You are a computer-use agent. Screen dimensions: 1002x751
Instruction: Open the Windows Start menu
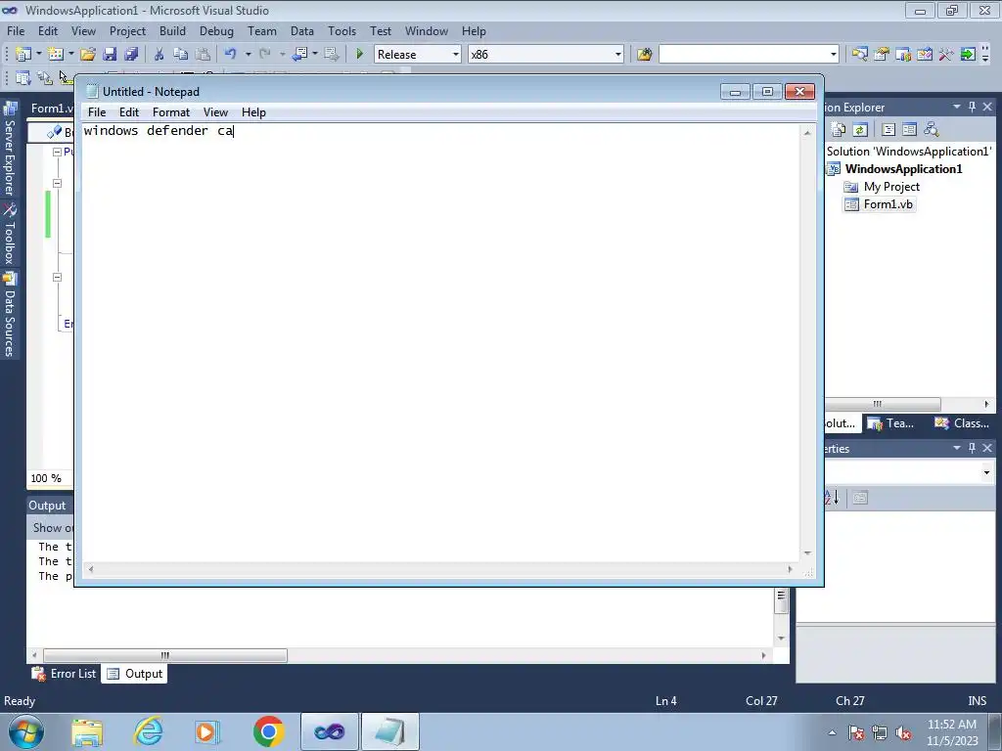[26, 731]
